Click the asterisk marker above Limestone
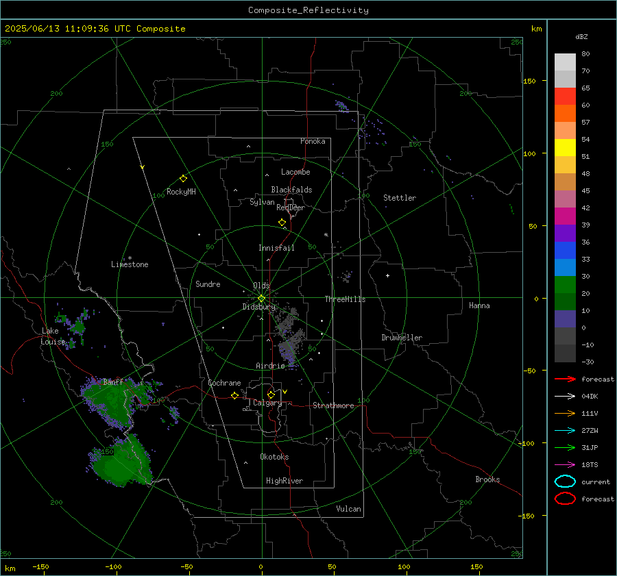 [130, 258]
